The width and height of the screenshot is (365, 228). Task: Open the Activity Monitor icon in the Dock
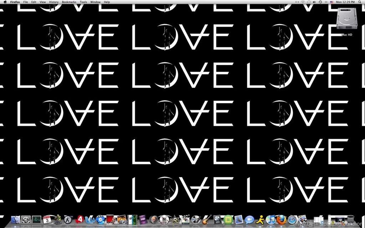pos(36,220)
